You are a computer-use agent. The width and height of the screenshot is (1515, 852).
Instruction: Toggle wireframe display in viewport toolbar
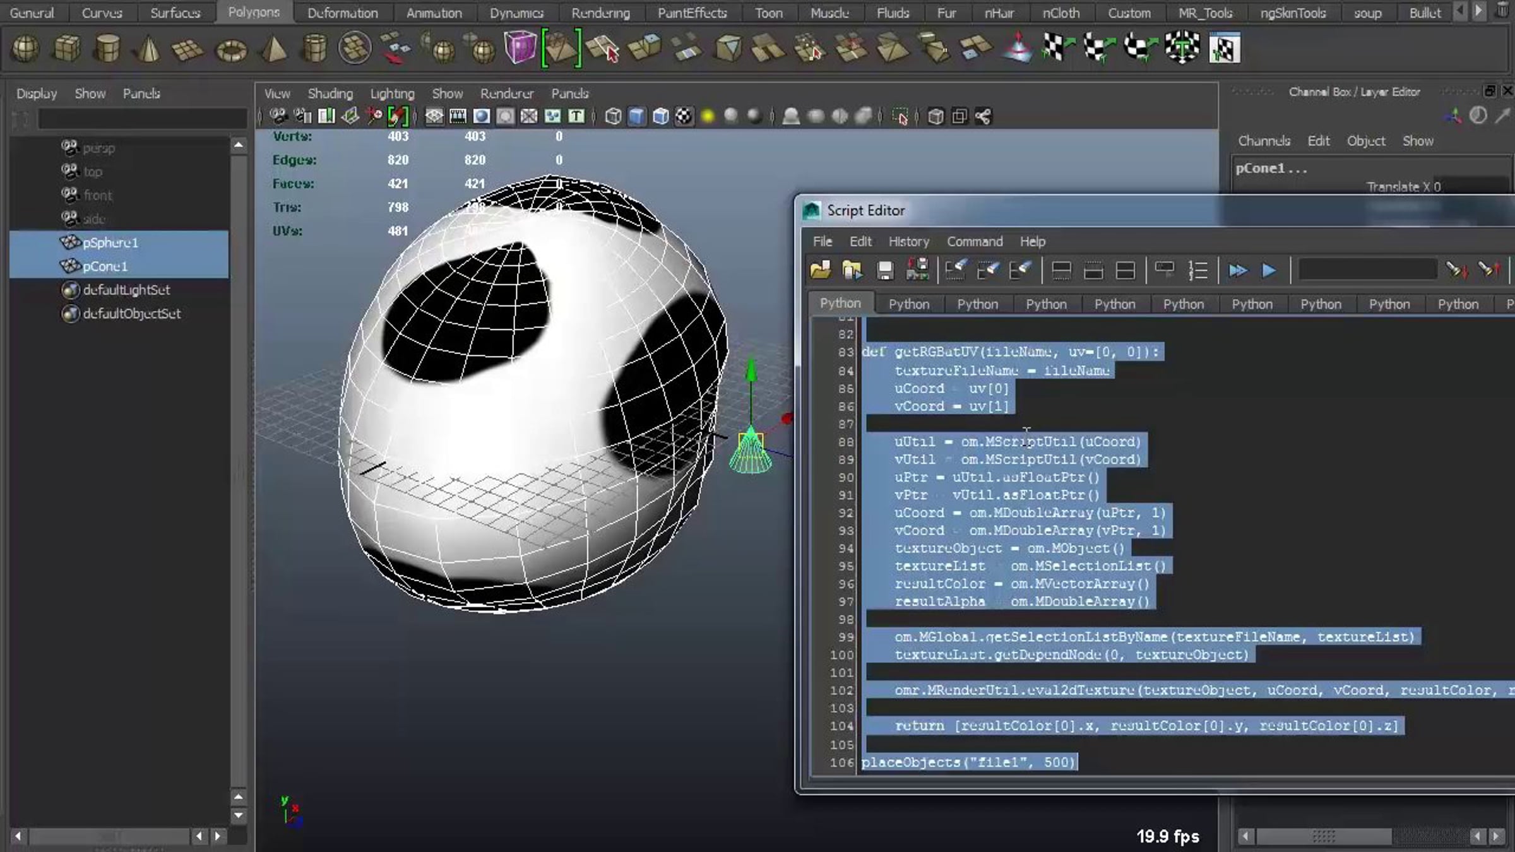click(x=613, y=117)
